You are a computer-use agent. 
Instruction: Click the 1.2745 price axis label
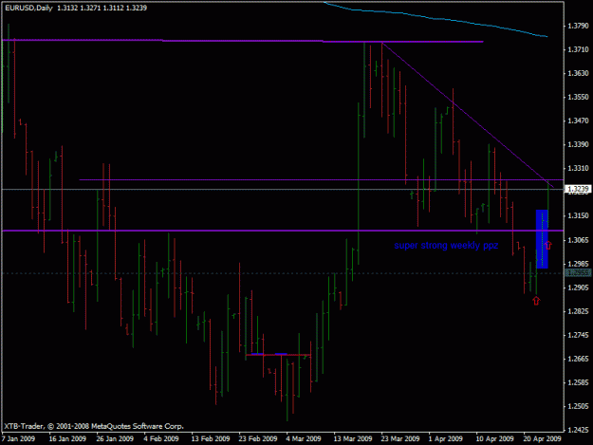[578, 335]
